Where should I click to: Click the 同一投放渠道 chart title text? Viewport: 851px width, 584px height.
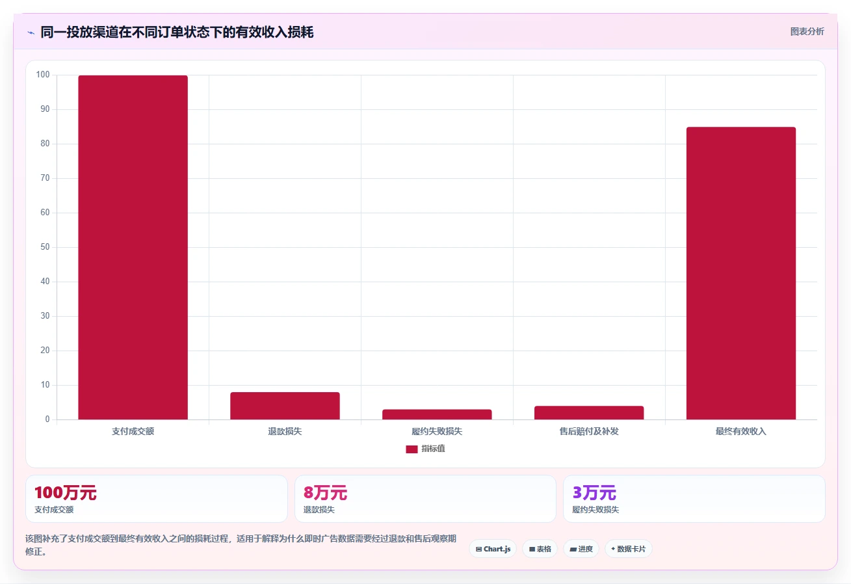[x=177, y=33]
